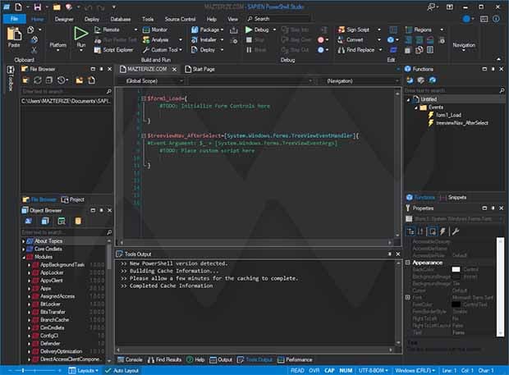Click the Object Browser search field

(66, 232)
